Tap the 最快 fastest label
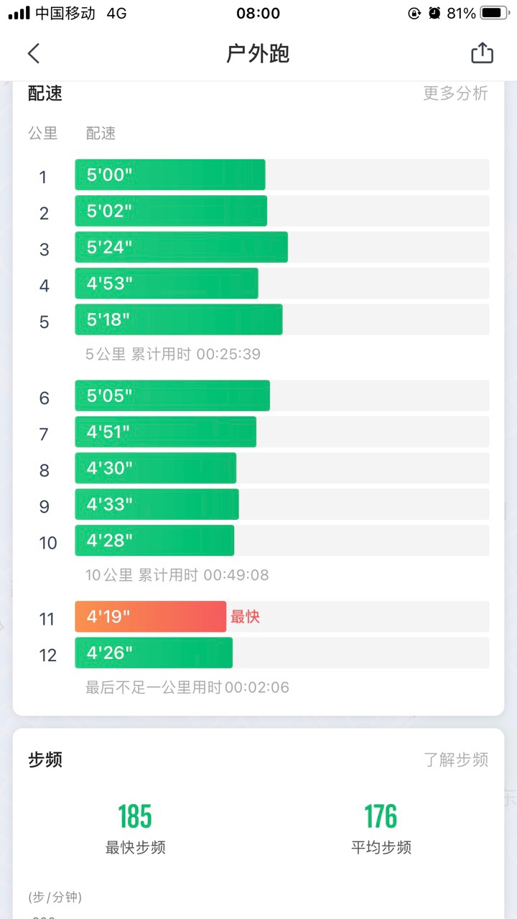517x919 pixels. pyautogui.click(x=245, y=617)
